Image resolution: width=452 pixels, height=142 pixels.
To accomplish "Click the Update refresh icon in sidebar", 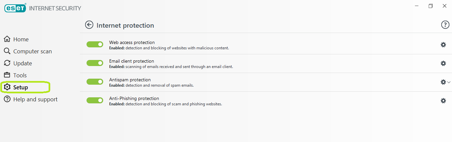I will pos(7,63).
